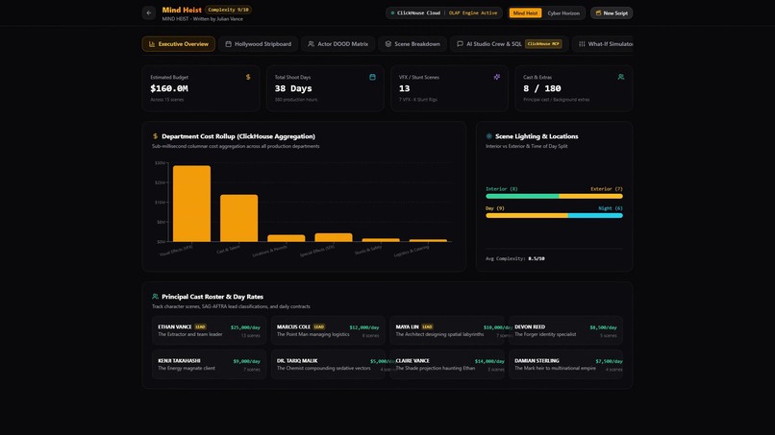Viewport: 775px width, 435px height.
Task: Click the $9,000/day rate text
Action: click(247, 361)
